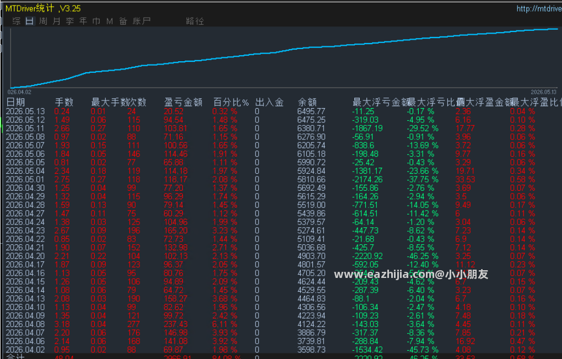Switch to the M tab

click(x=110, y=21)
